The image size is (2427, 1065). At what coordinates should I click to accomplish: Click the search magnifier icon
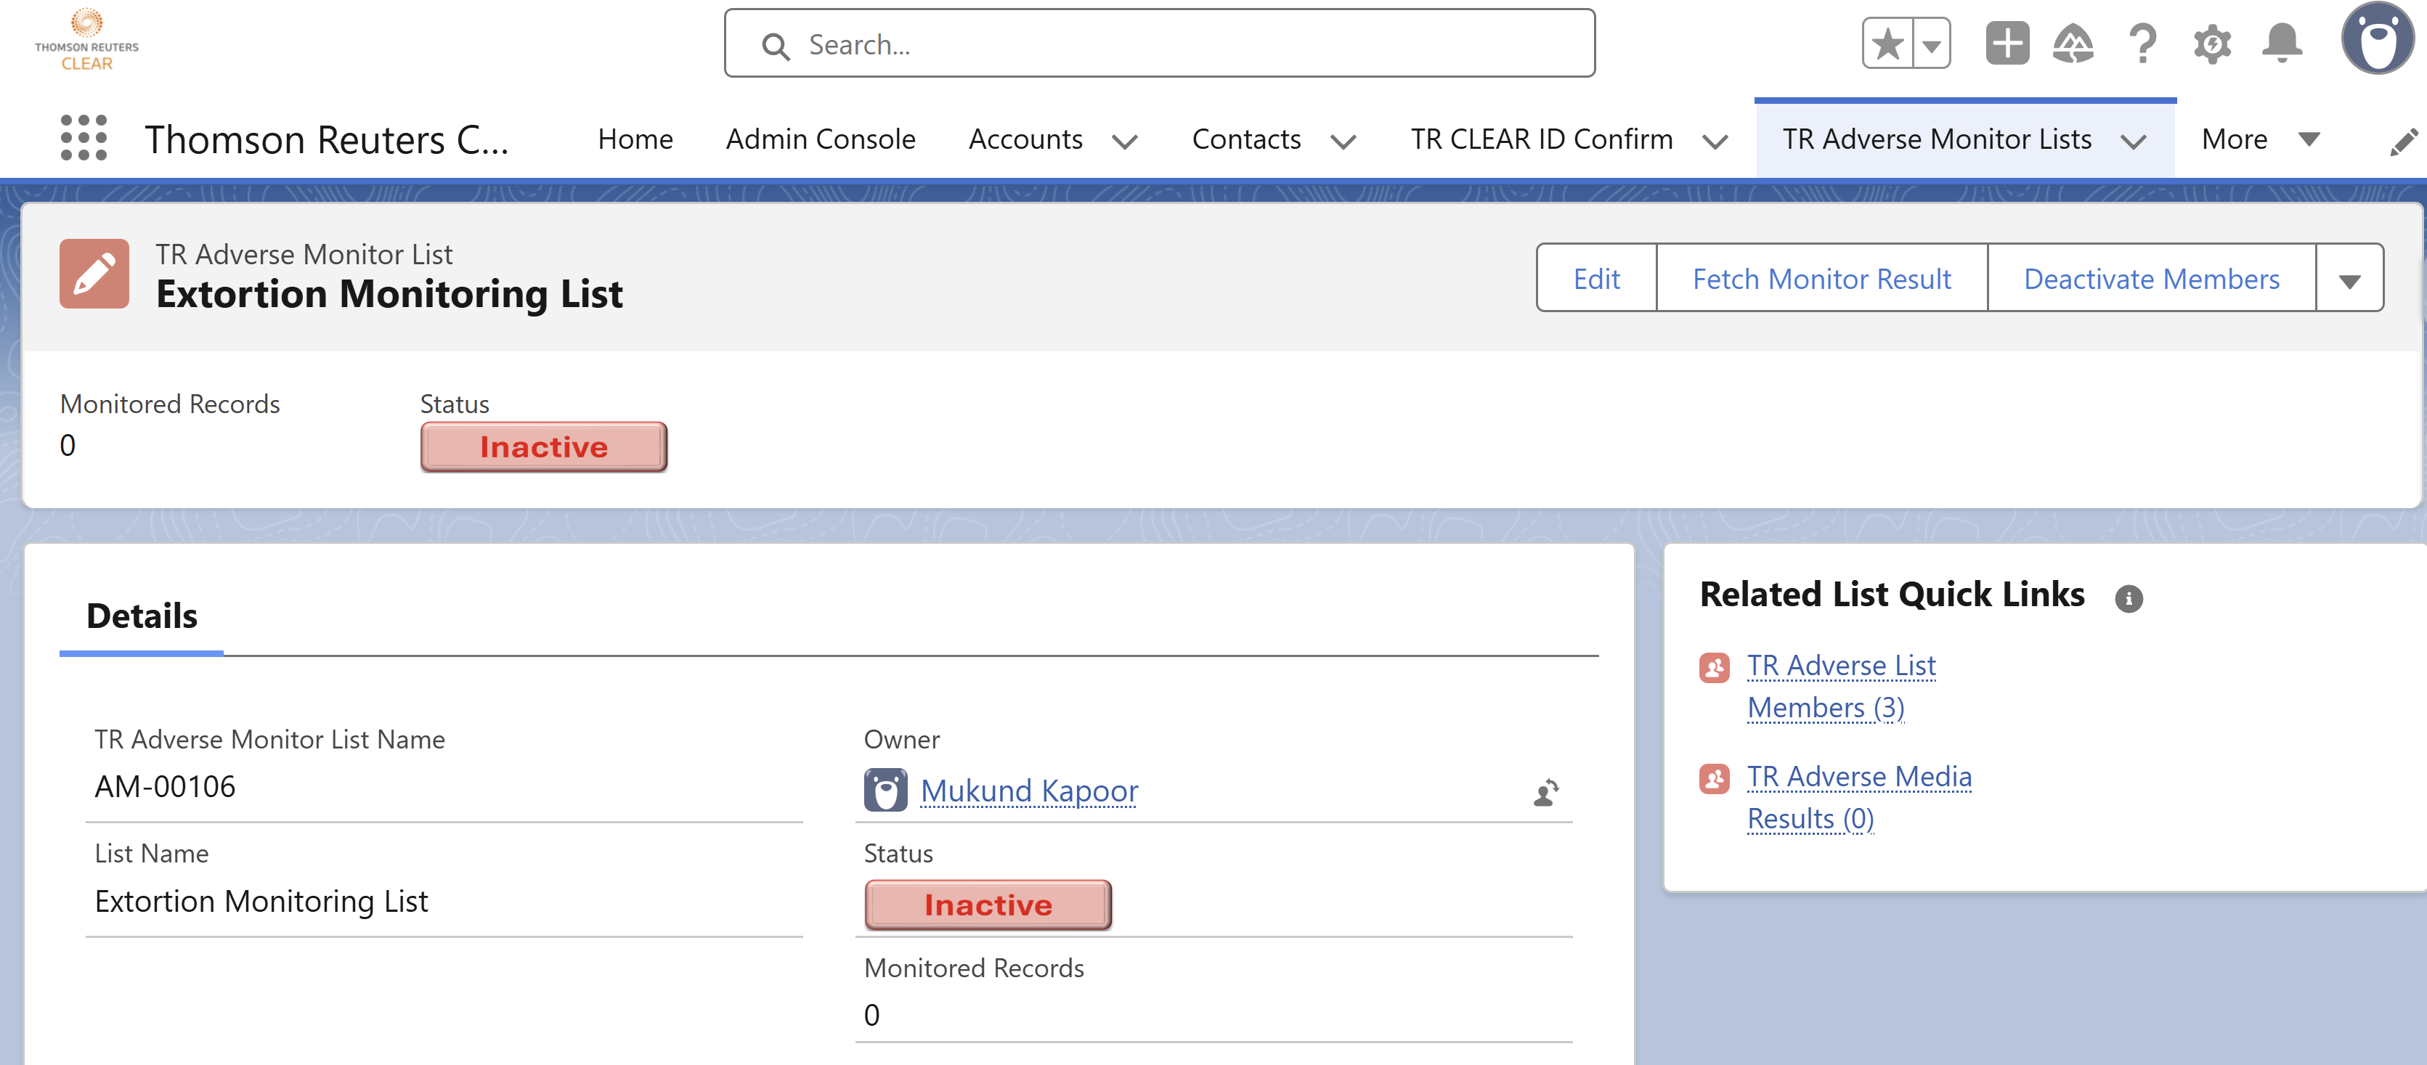click(776, 46)
